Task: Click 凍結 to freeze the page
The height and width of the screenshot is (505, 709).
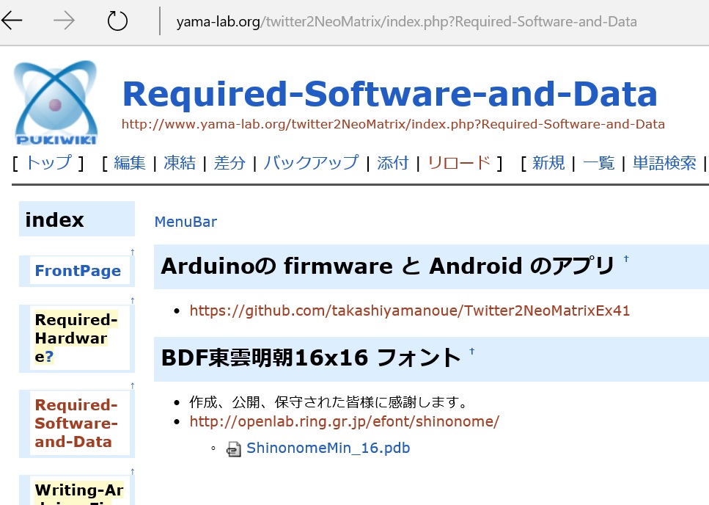Action: tap(180, 162)
